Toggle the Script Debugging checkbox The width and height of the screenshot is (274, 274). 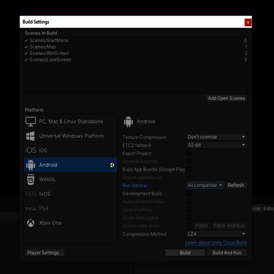(189, 217)
